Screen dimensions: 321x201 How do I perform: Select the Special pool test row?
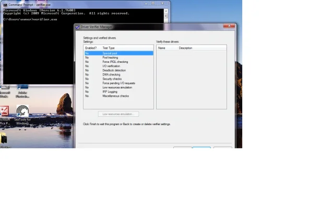[118, 53]
